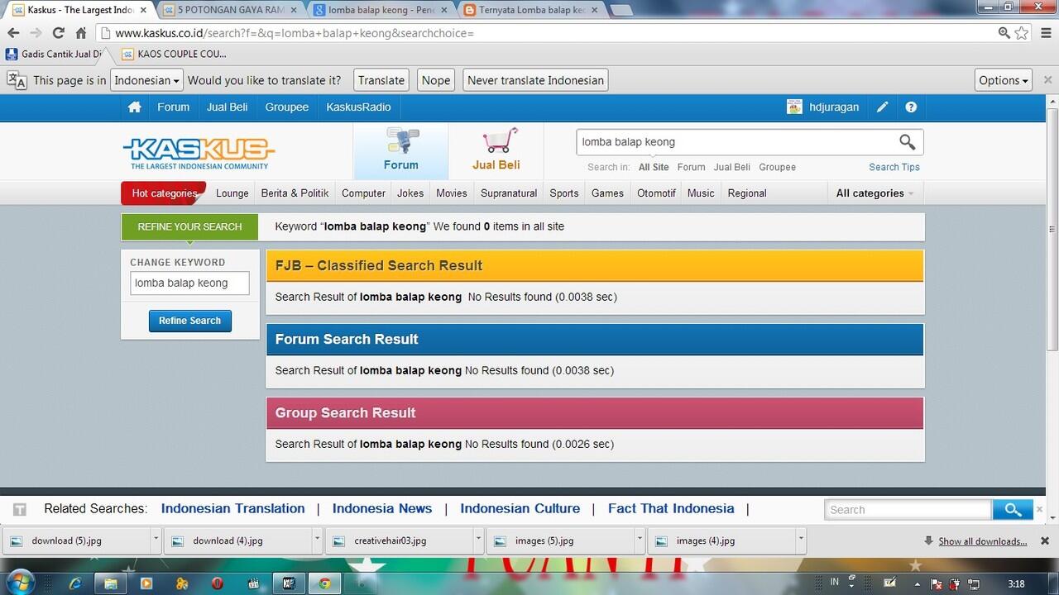Click Show all downloads link
This screenshot has width=1059, height=595.
pos(982,541)
